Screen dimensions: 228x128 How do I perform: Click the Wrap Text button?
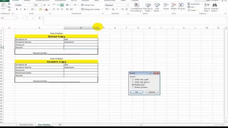click(x=88, y=5)
